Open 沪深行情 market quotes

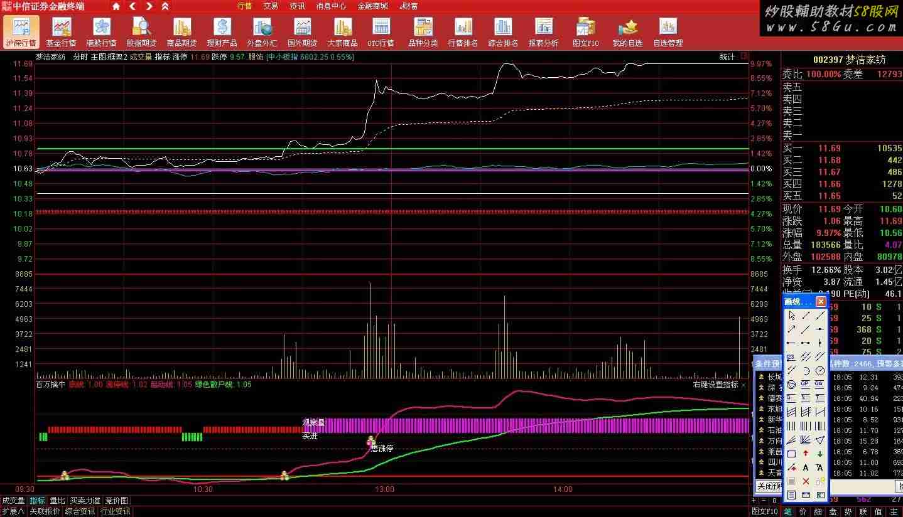(21, 32)
